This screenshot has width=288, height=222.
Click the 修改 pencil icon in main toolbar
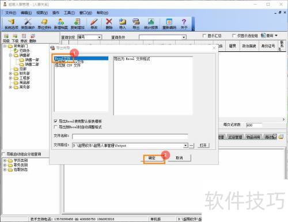click(94, 24)
